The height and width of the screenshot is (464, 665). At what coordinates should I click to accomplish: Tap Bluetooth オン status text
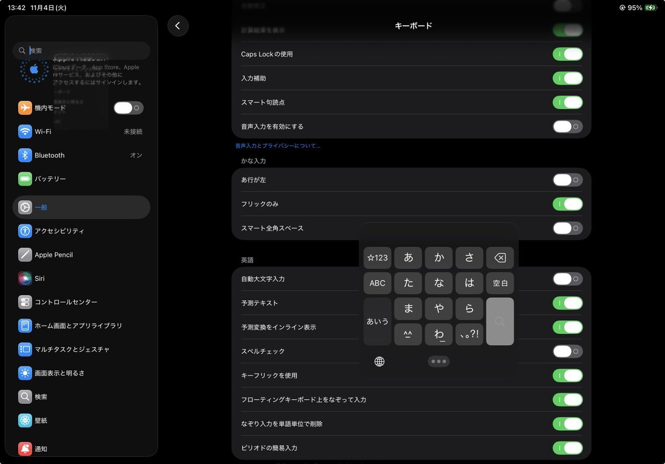(x=136, y=156)
